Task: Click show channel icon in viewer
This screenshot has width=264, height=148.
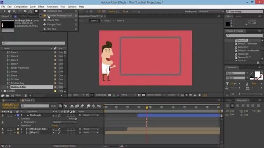Action: [x=118, y=95]
